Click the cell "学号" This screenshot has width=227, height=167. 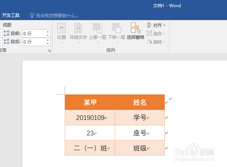pyautogui.click(x=140, y=117)
